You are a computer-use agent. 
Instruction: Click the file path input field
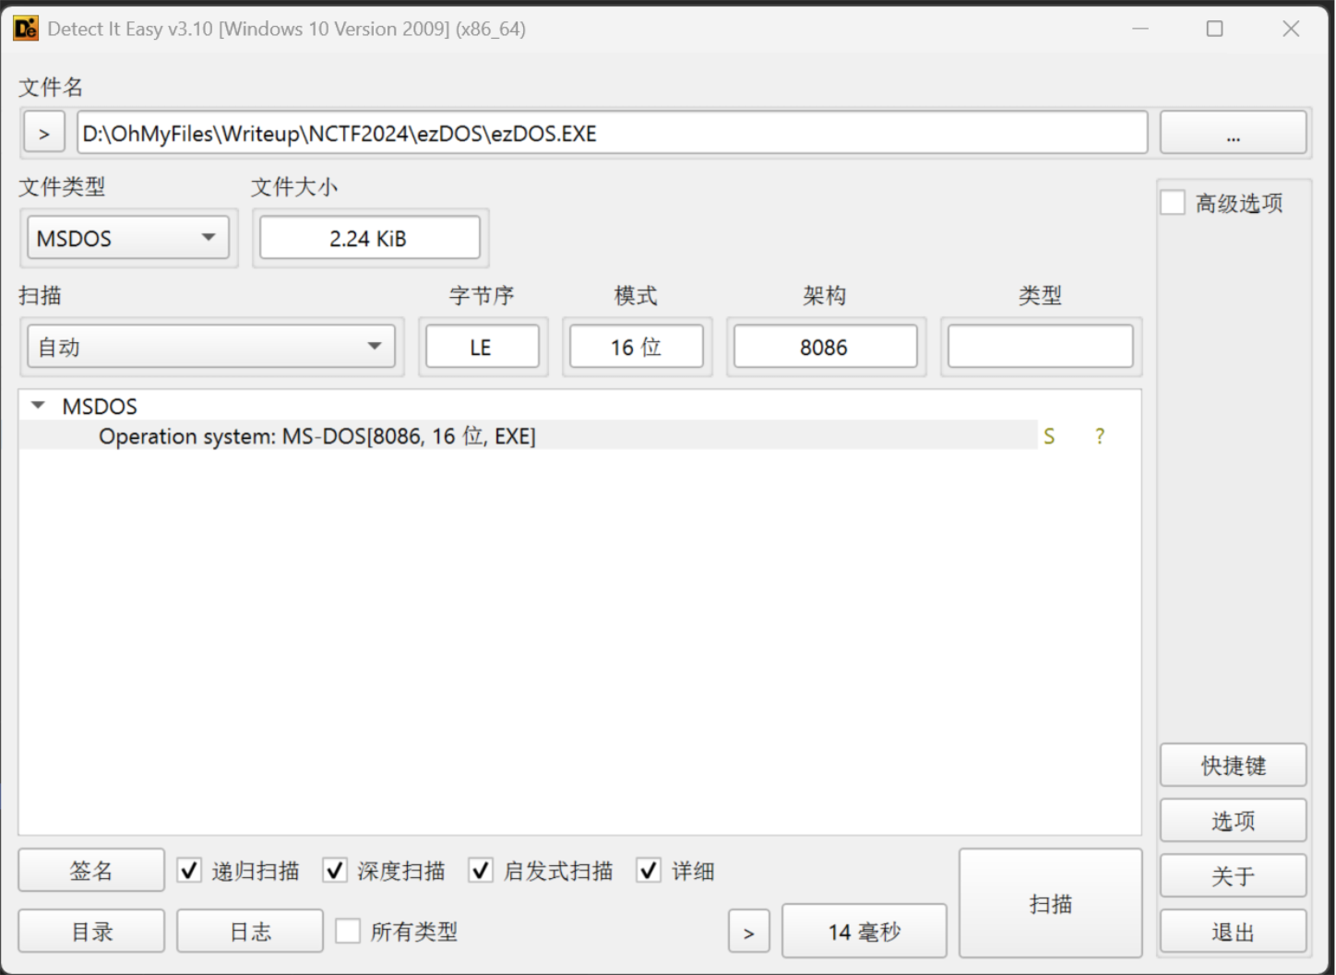[613, 133]
